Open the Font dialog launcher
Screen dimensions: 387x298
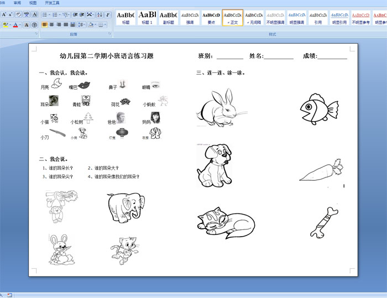point(36,34)
